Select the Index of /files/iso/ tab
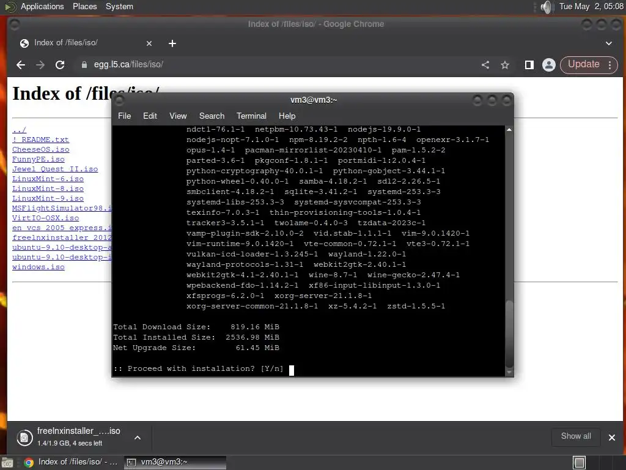The height and width of the screenshot is (470, 626). (x=86, y=43)
